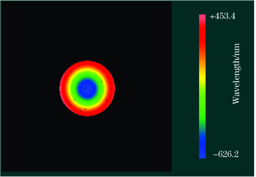
Task: Click the black dot inside the blue core
Action: [x=85, y=88]
